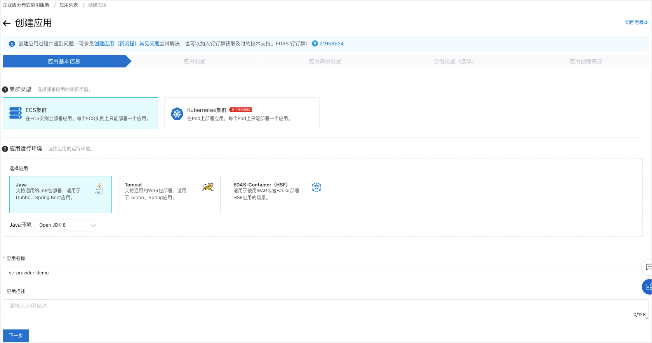652x343 pixels.
Task: Click the textarea resize handle corner
Action: (x=647, y=318)
